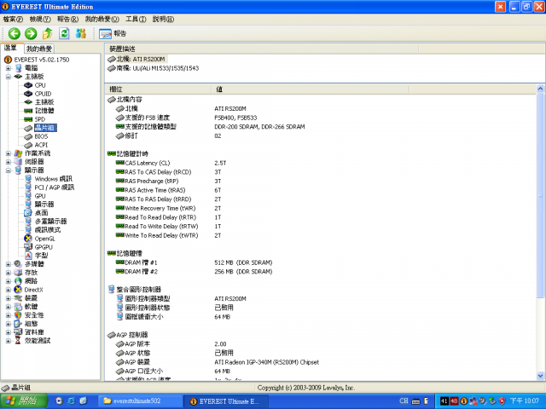Collapse the 主機板 tree node
This screenshot has height=409, width=546.
click(x=8, y=77)
